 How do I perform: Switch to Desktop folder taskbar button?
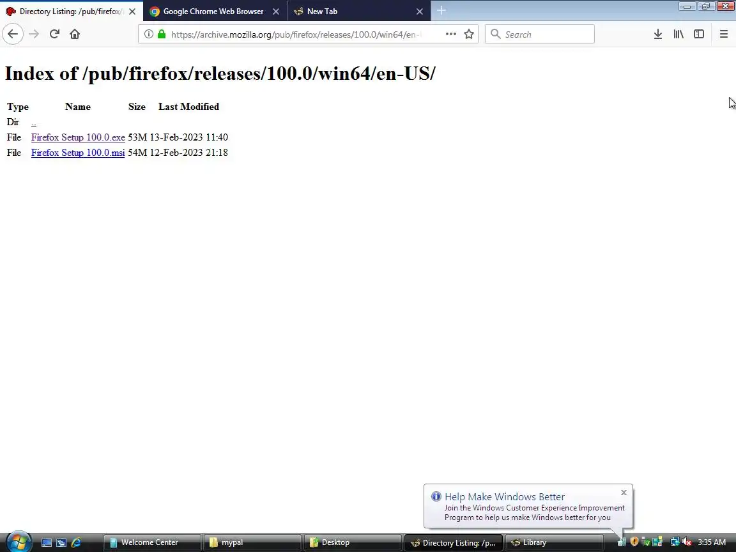coord(353,542)
